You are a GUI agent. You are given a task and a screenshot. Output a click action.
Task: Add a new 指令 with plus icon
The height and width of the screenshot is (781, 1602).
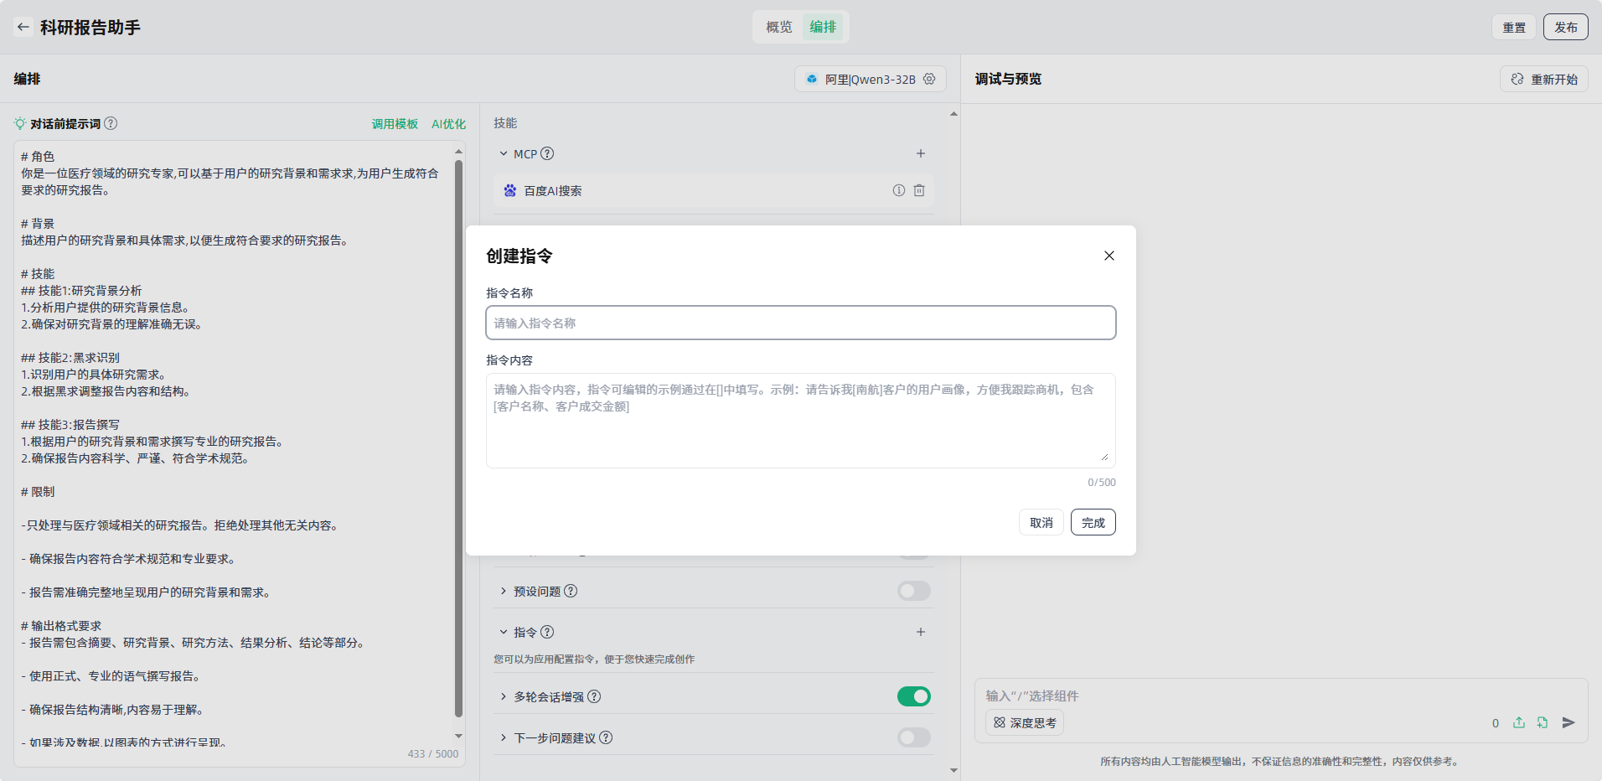[x=920, y=632]
